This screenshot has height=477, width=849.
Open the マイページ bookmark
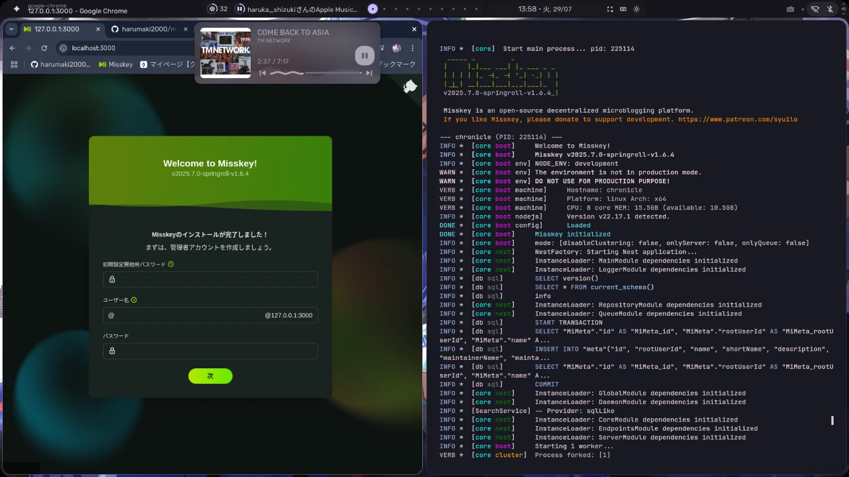tap(167, 65)
